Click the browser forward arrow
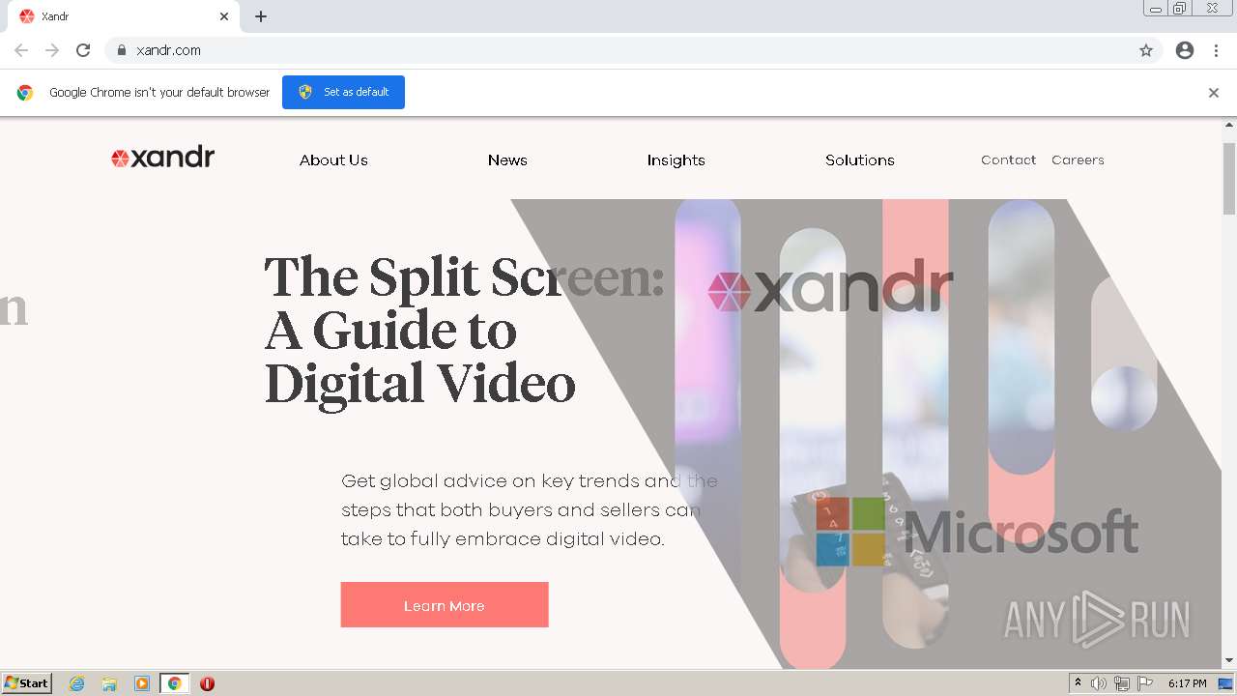Viewport: 1237px width, 696px height. pyautogui.click(x=52, y=50)
